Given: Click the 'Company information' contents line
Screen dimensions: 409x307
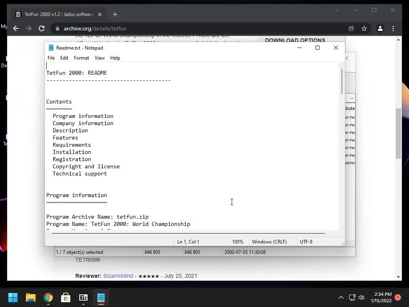Looking at the screenshot, I should coord(83,123).
